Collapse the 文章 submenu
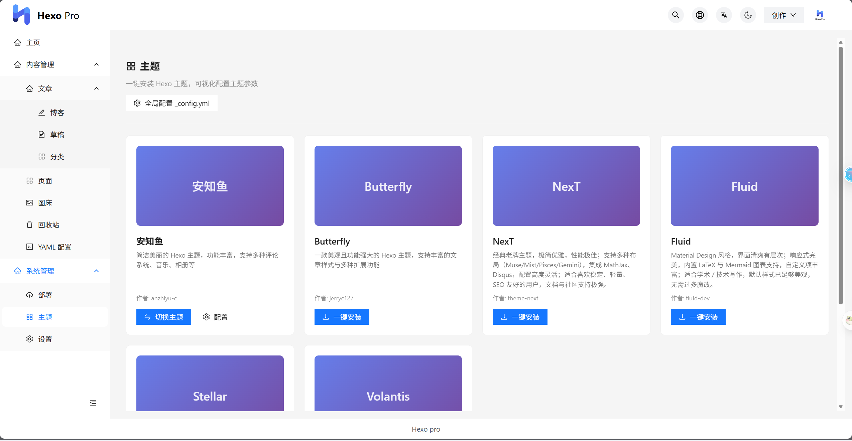Viewport: 852px width, 441px height. click(x=55, y=89)
